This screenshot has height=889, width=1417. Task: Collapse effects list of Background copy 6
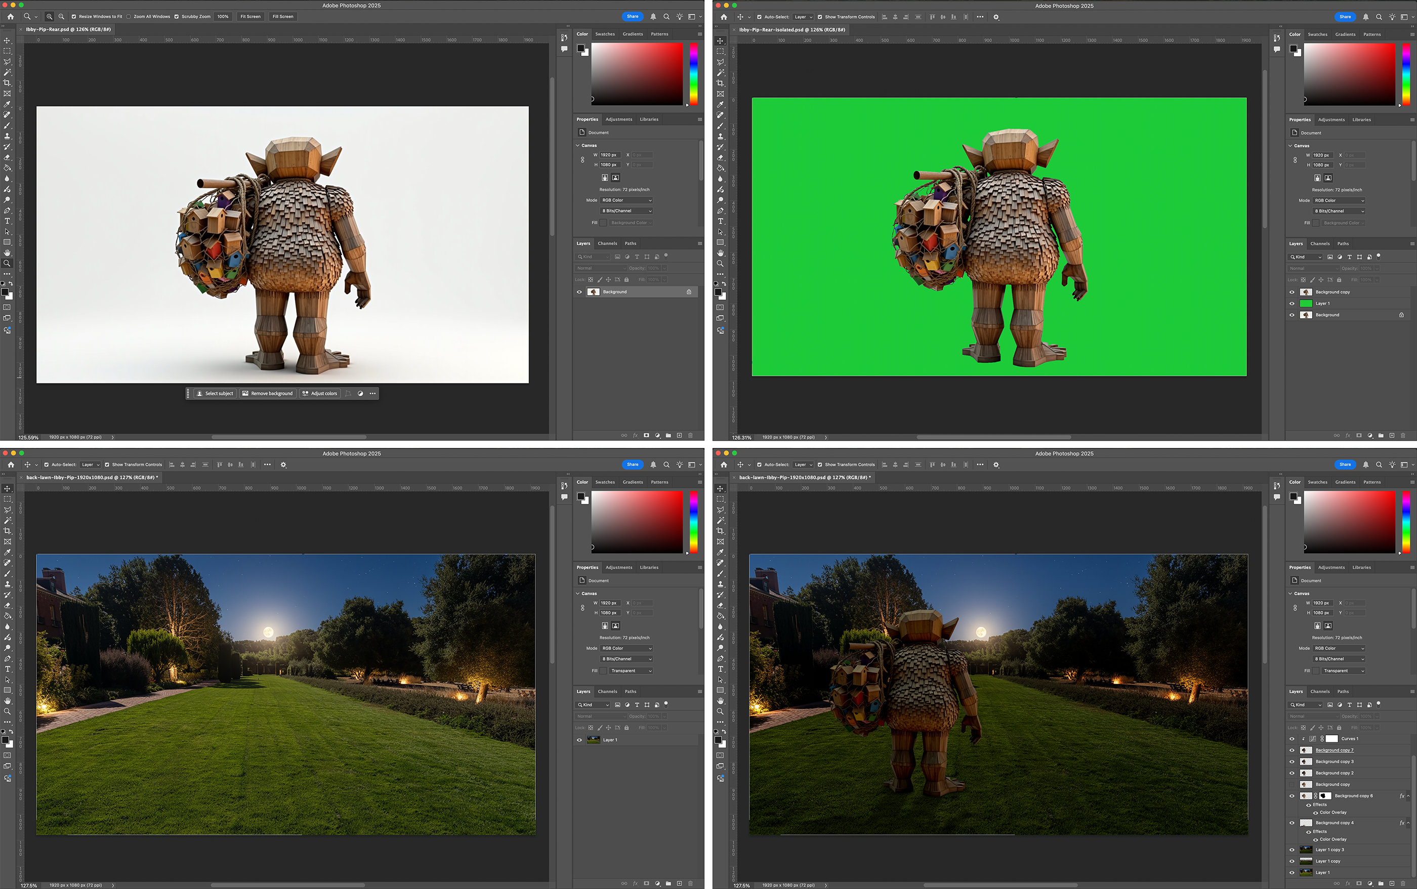pos(1408,795)
